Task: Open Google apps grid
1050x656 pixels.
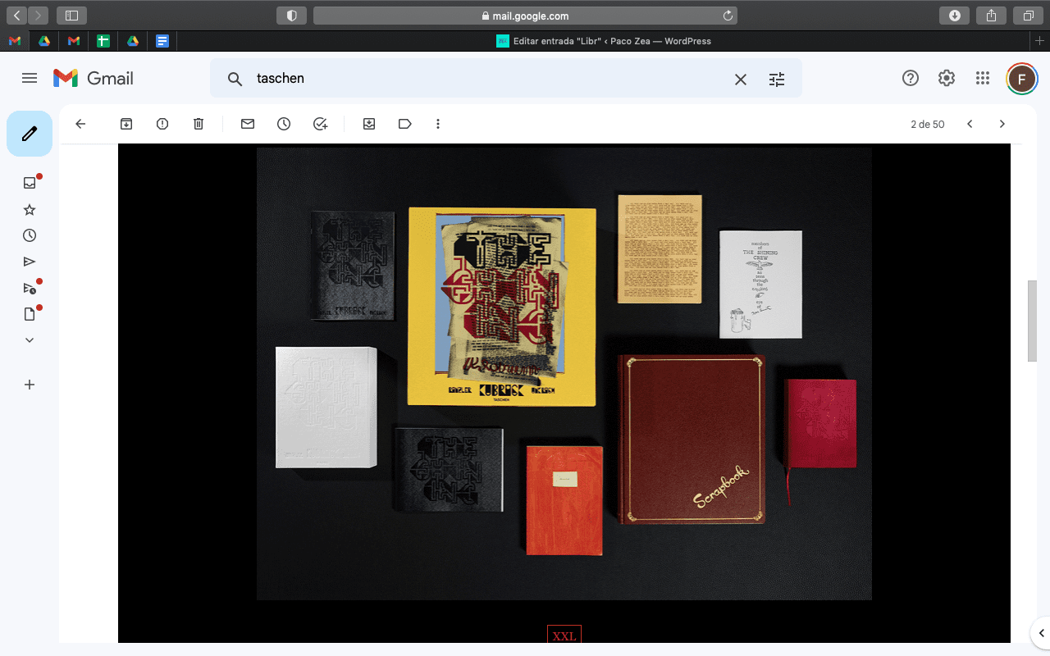Action: tap(983, 78)
